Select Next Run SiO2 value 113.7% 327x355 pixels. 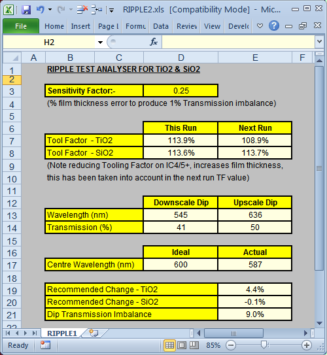point(255,153)
